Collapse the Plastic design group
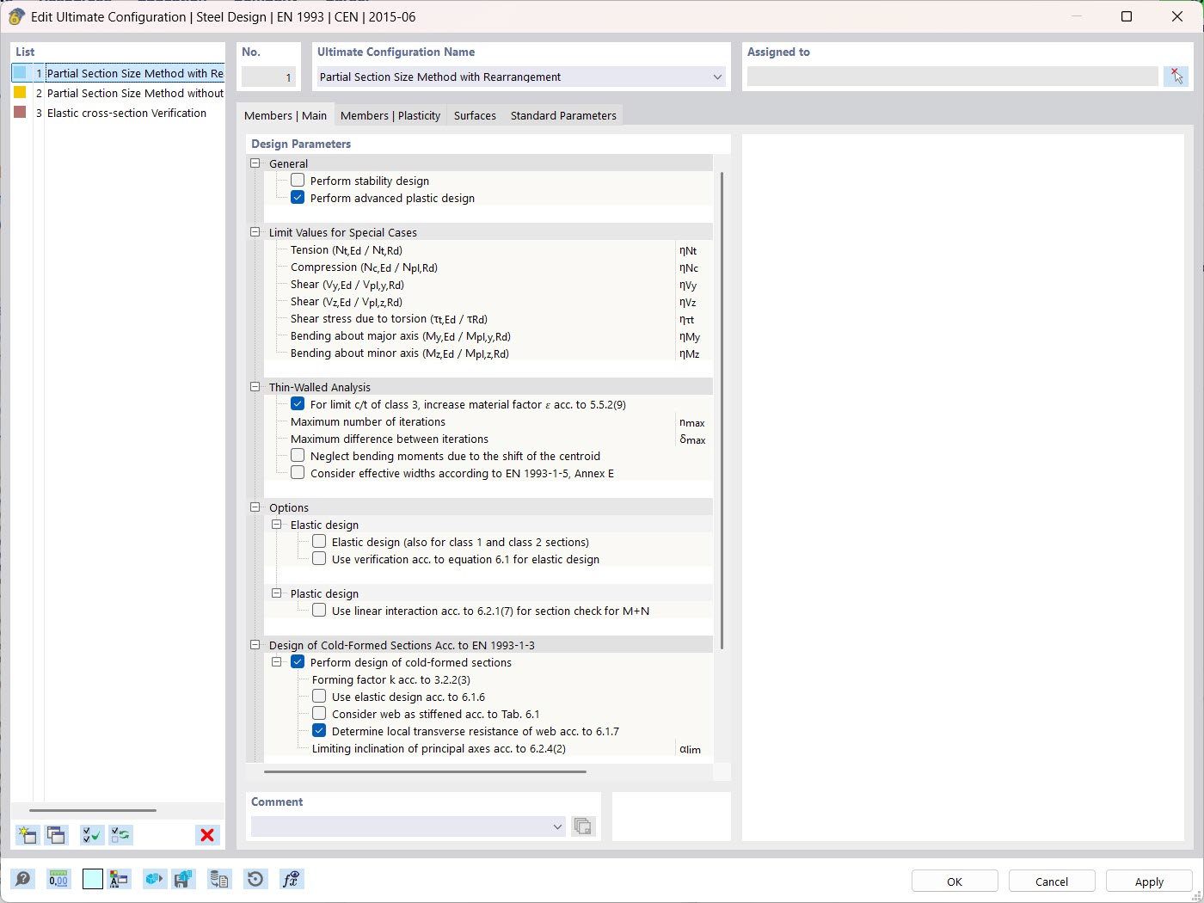The width and height of the screenshot is (1204, 903). click(276, 593)
